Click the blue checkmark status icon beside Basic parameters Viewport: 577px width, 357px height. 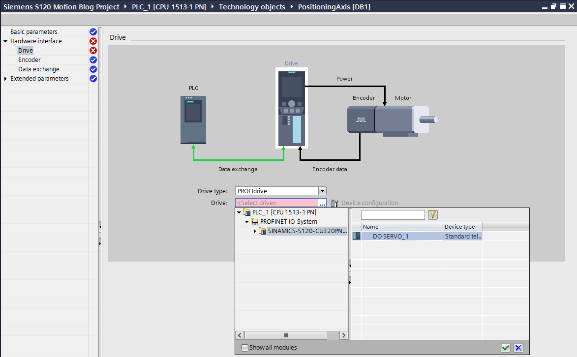(93, 31)
